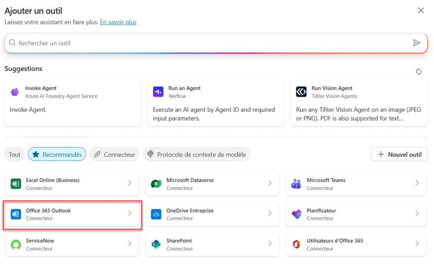The image size is (434, 264).
Task: Click the Rechercher un outil search field
Action: click(x=208, y=43)
